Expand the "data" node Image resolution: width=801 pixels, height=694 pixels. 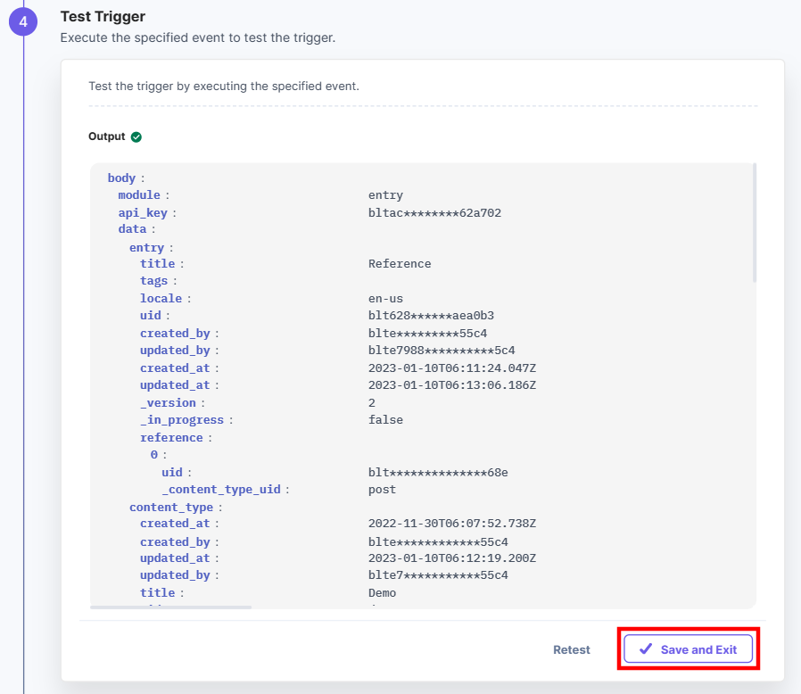[130, 229]
